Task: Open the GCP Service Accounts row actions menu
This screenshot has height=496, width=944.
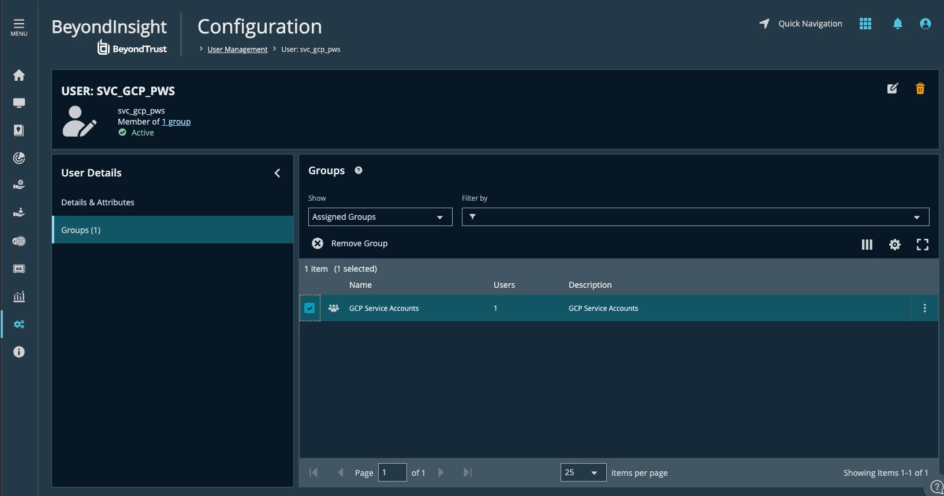Action: tap(924, 308)
